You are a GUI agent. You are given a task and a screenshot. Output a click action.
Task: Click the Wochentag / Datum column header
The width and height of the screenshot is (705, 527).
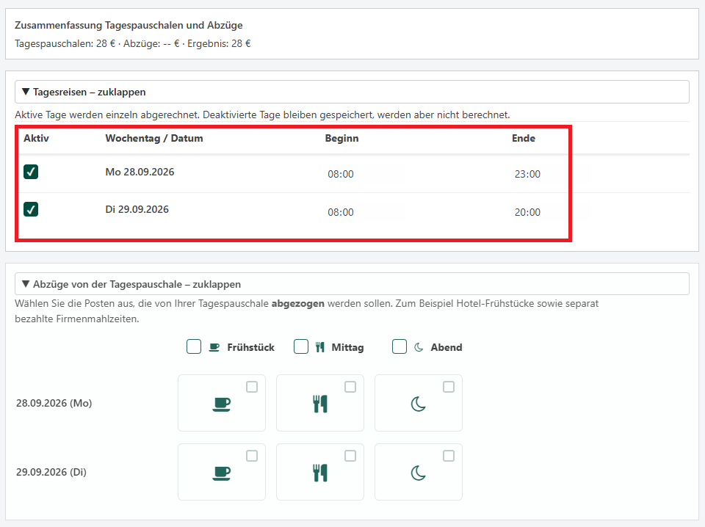point(154,139)
